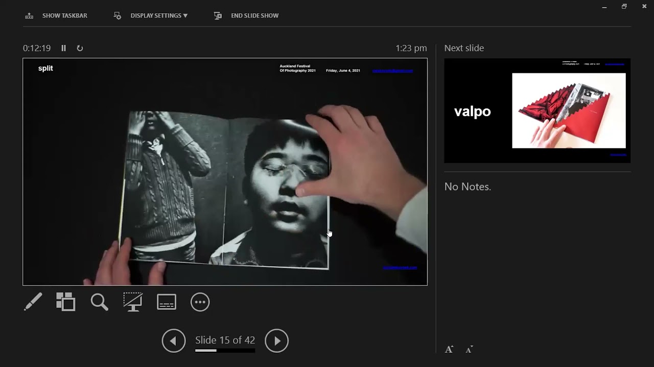Viewport: 654px width, 367px height.
Task: Restart the presentation timer
Action: coord(80,48)
